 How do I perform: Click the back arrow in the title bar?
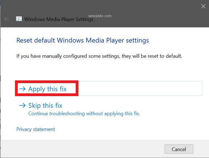[x=7, y=19]
